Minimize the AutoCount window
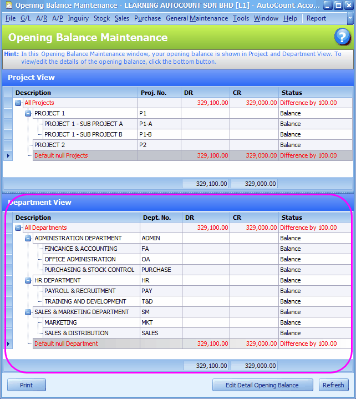The image size is (356, 399). pos(328,6)
